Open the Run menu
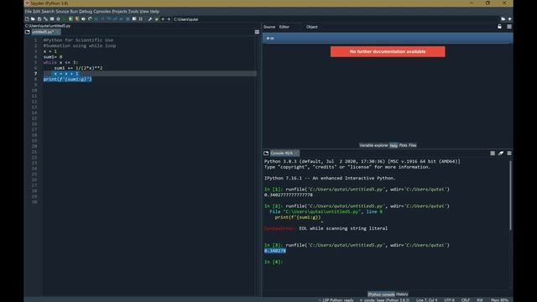537x302 pixels. click(74, 11)
